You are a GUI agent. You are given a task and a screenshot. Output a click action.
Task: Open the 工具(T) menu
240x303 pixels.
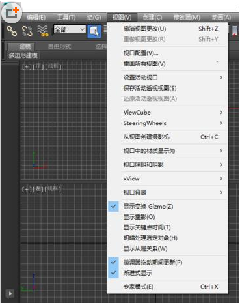66,17
